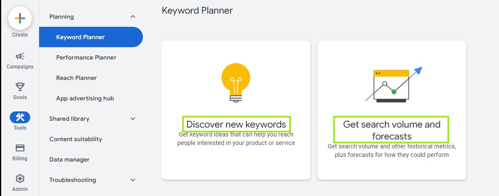Collapse the Planning section chevron
This screenshot has width=499, height=196.
click(x=133, y=17)
